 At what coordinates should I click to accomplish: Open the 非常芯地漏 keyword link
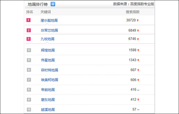click(49, 30)
